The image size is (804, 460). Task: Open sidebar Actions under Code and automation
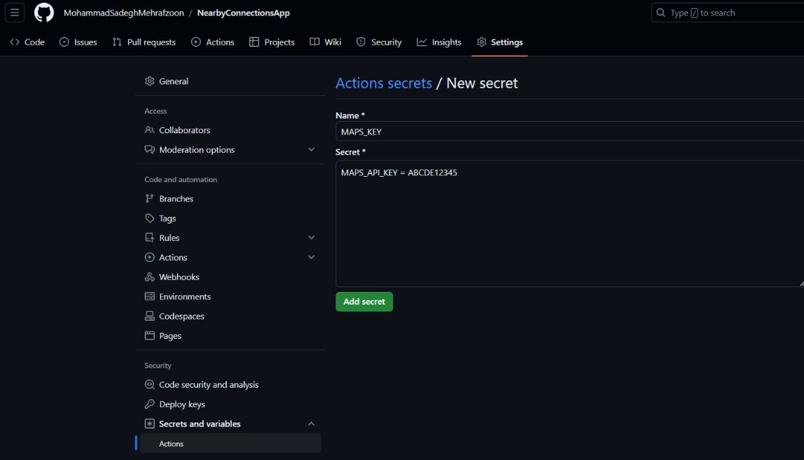coord(230,257)
